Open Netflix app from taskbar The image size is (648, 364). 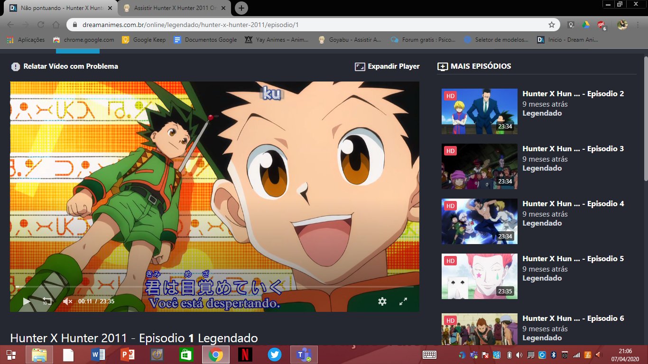[245, 355]
